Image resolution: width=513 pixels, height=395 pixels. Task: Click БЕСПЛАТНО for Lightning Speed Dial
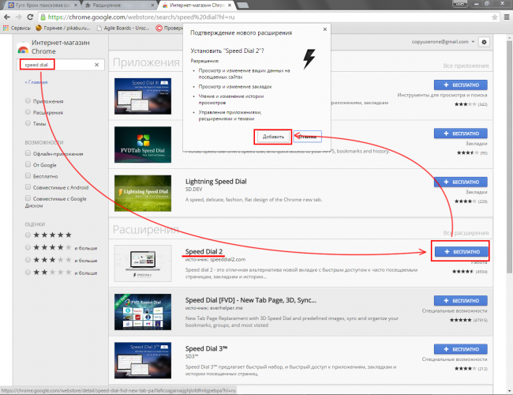(461, 182)
